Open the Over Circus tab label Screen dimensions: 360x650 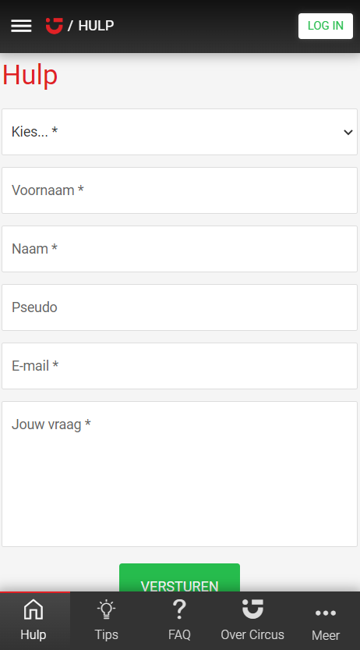point(252,634)
